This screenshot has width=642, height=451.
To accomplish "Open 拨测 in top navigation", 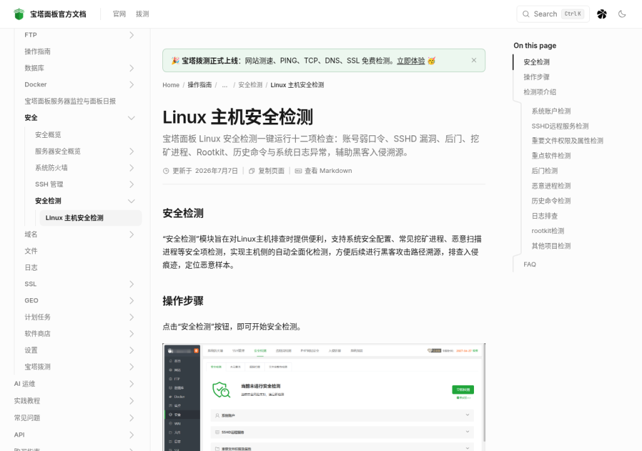I will tap(142, 14).
